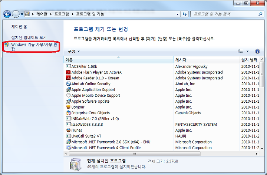267x175 pixels.
Task: Click the installed programs icon in details pane
Action: (75, 165)
